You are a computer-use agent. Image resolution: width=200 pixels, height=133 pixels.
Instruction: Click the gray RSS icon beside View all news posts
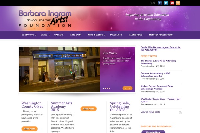click(x=180, y=112)
